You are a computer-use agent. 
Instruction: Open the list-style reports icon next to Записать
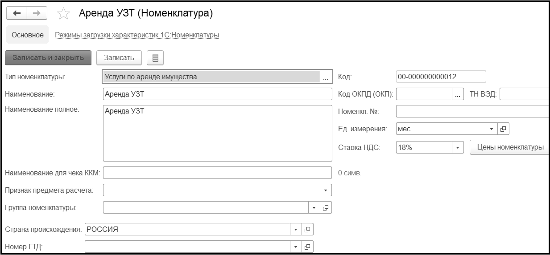155,57
